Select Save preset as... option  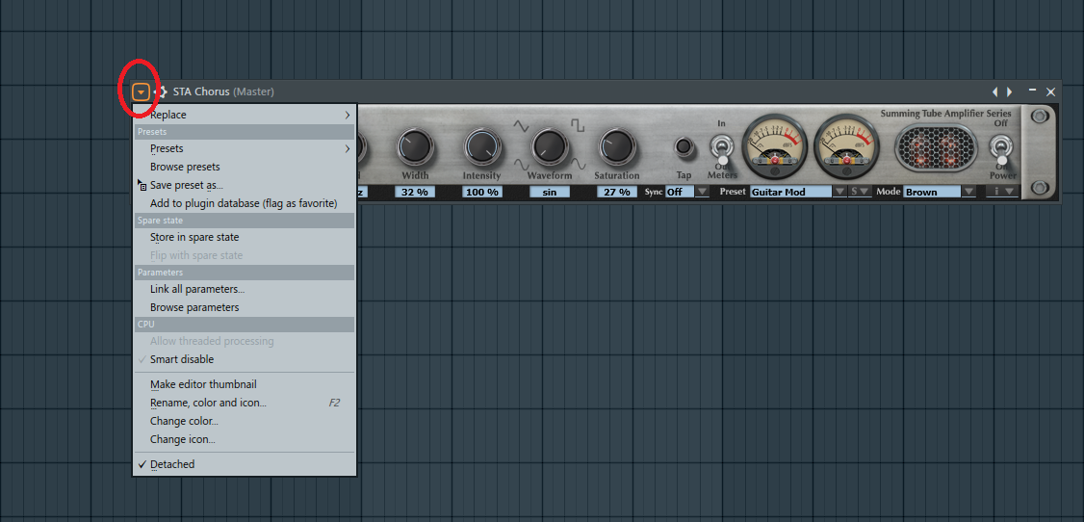(245, 185)
